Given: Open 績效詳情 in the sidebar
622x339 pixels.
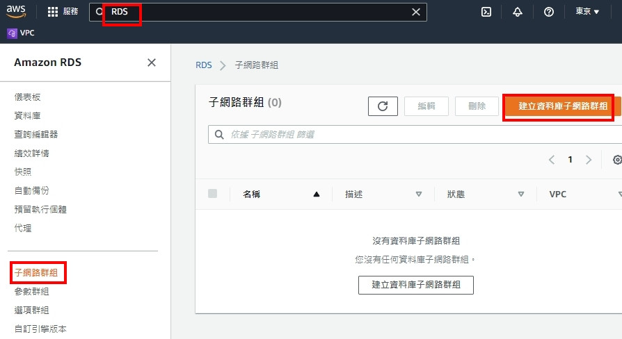Looking at the screenshot, I should click(x=32, y=154).
